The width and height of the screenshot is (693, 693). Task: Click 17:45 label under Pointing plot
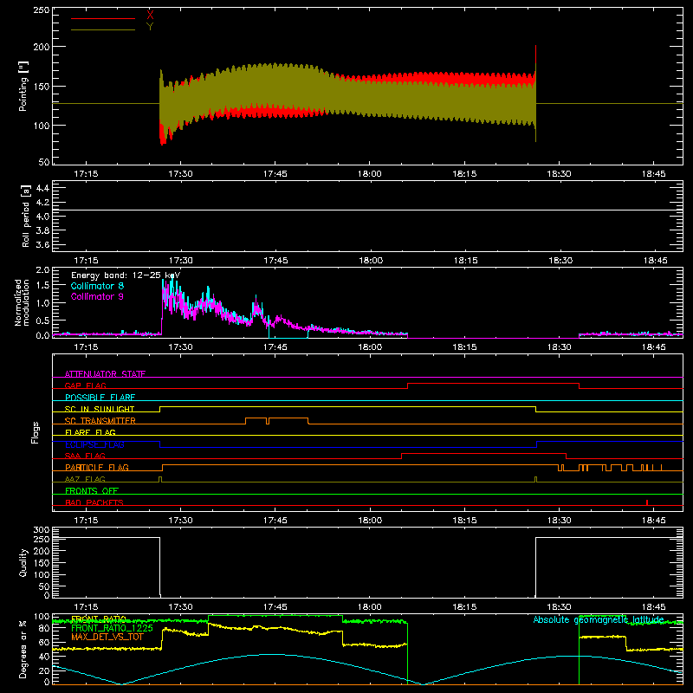pyautogui.click(x=275, y=174)
